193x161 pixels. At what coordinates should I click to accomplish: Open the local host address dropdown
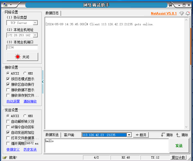35,35
